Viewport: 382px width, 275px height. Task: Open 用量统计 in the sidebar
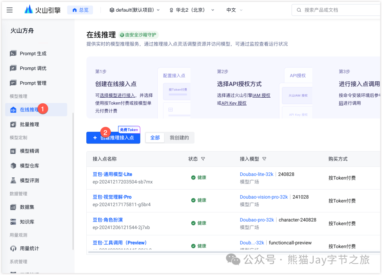[29, 248]
